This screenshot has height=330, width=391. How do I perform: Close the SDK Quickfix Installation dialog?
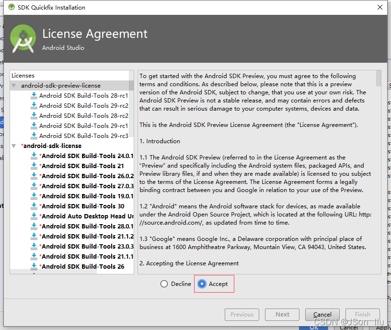click(380, 7)
